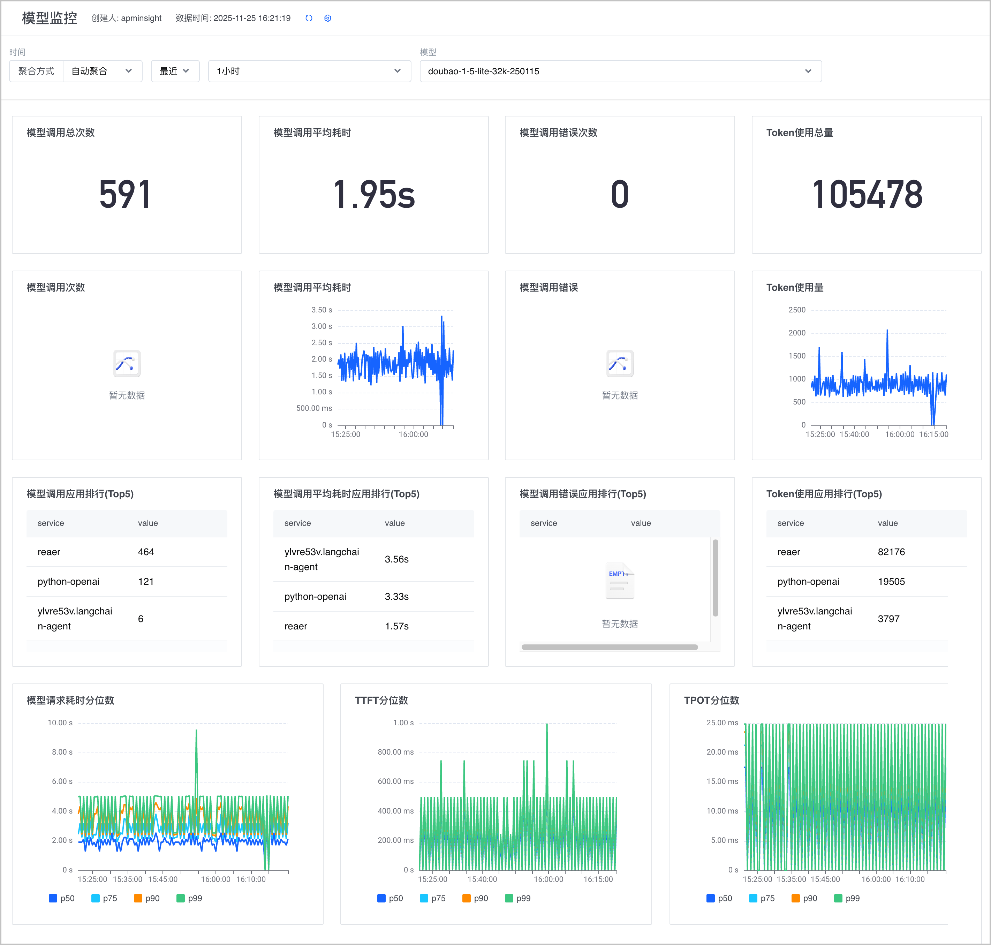Open the 自动聚合 aggregation dropdown

pyautogui.click(x=102, y=71)
